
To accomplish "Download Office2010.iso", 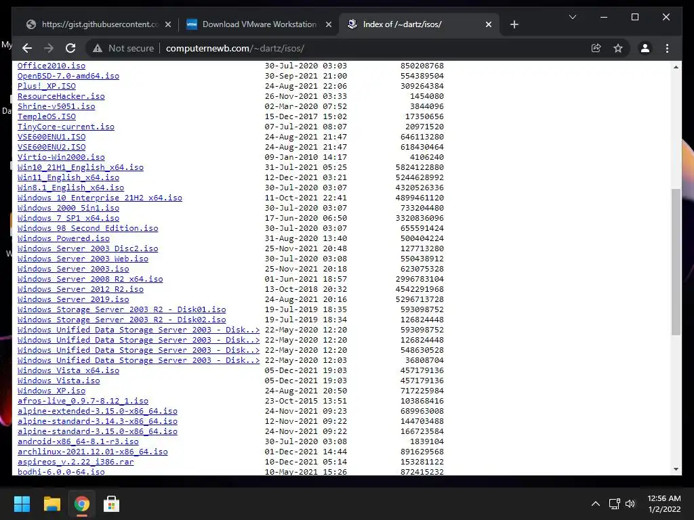I will point(52,66).
